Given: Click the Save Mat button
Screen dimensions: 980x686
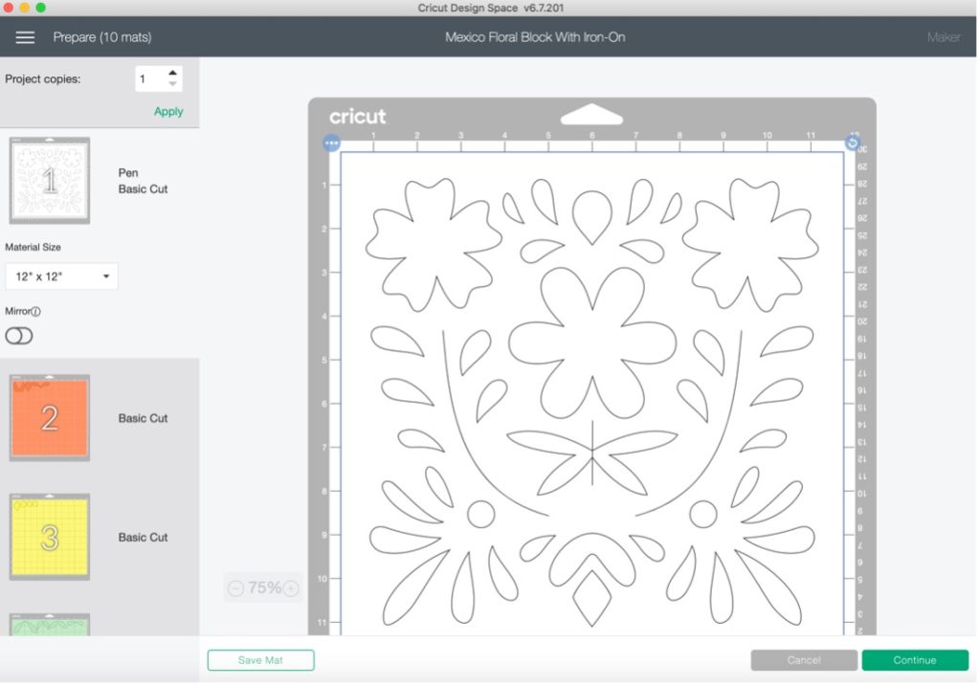Looking at the screenshot, I should point(260,660).
